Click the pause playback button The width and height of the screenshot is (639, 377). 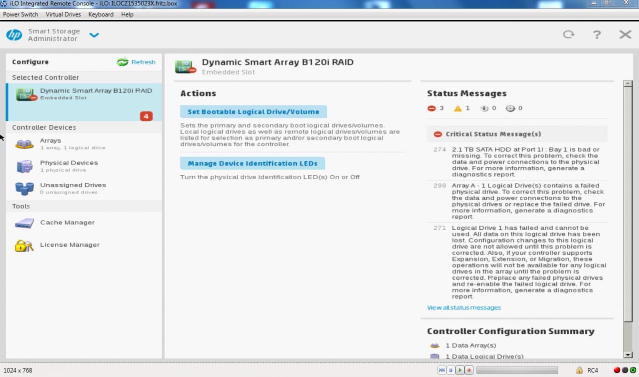pos(451,370)
